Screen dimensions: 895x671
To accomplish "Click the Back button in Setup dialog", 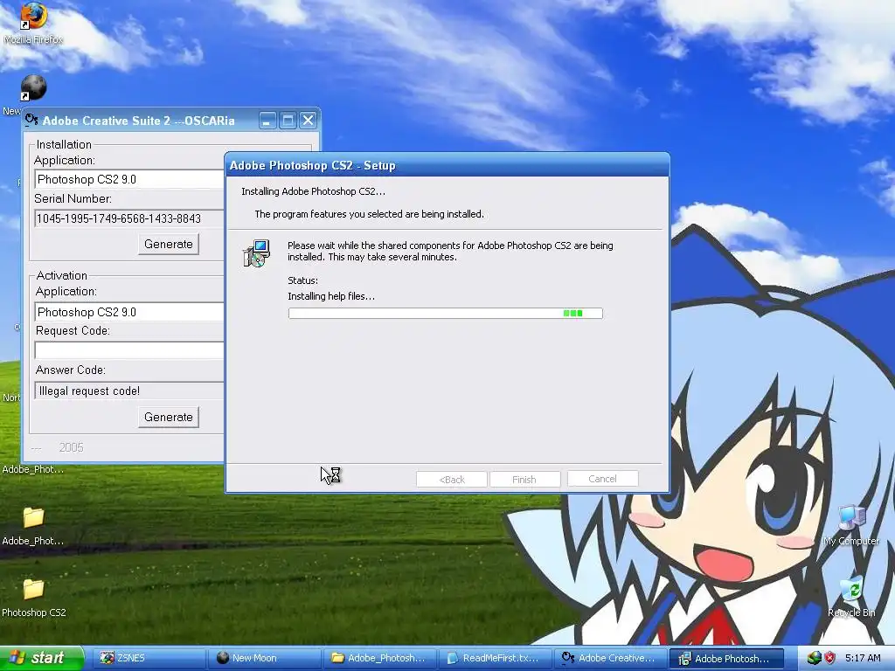I will [x=452, y=480].
